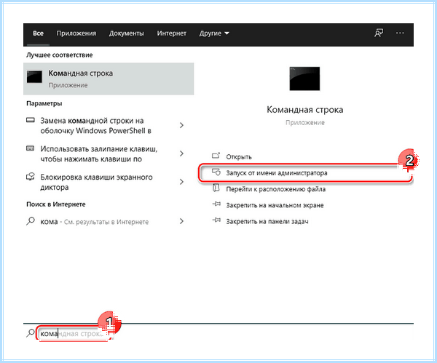437x363 pixels.
Task: Click Закрепить на панели задач
Action: click(x=267, y=222)
